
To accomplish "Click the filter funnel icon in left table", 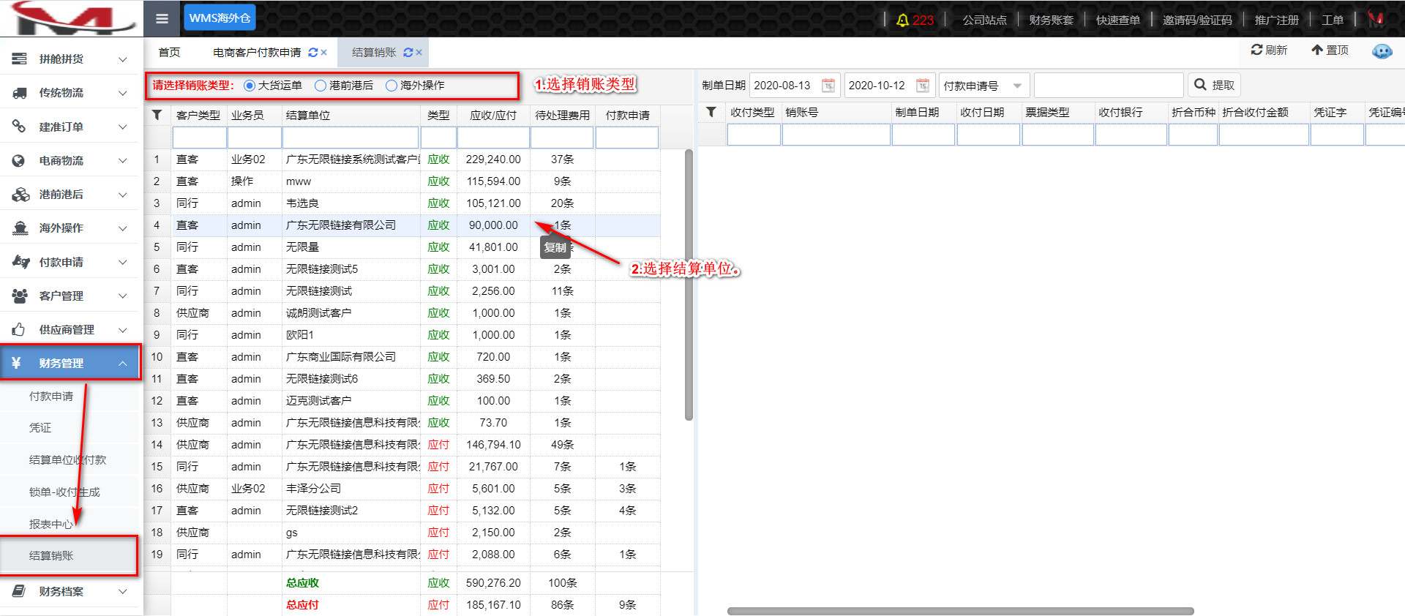I will 157,115.
